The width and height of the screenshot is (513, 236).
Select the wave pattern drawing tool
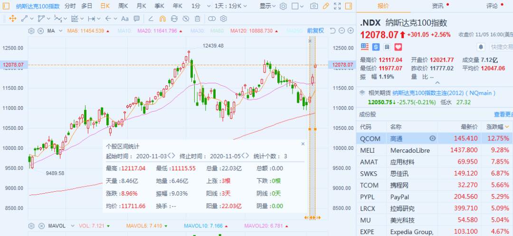pyautogui.click(x=58, y=19)
